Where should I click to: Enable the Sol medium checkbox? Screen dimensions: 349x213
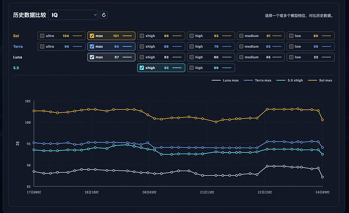click(241, 36)
